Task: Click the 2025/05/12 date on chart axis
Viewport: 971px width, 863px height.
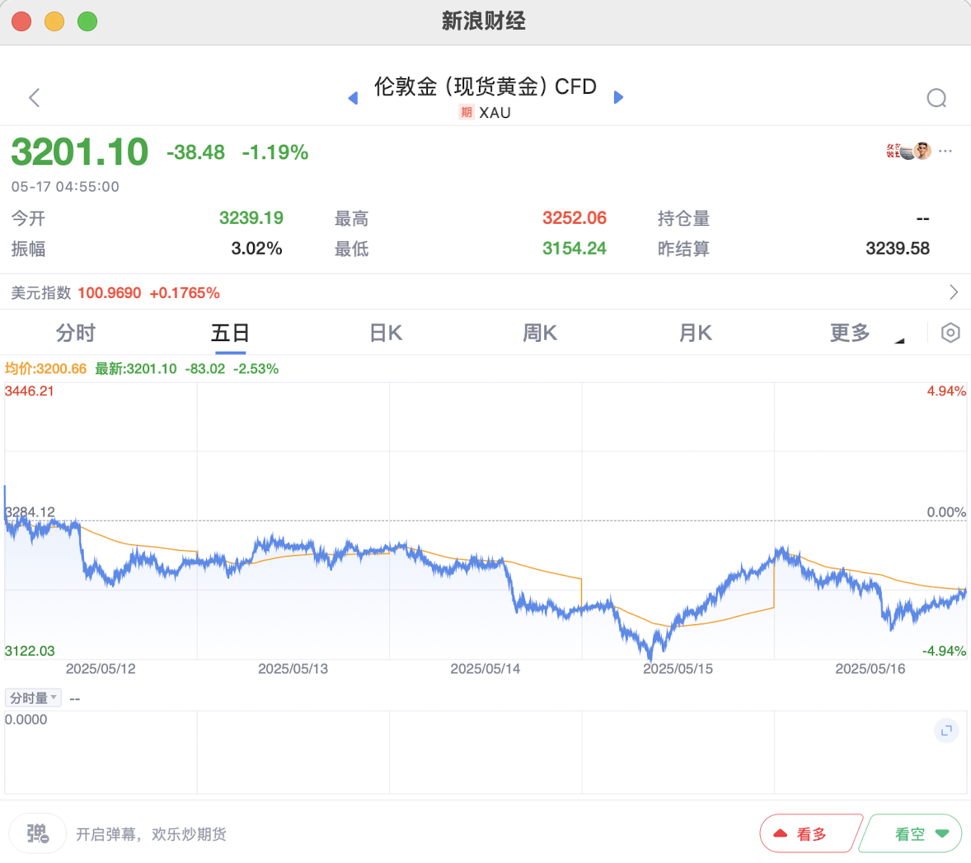Action: coord(101,669)
